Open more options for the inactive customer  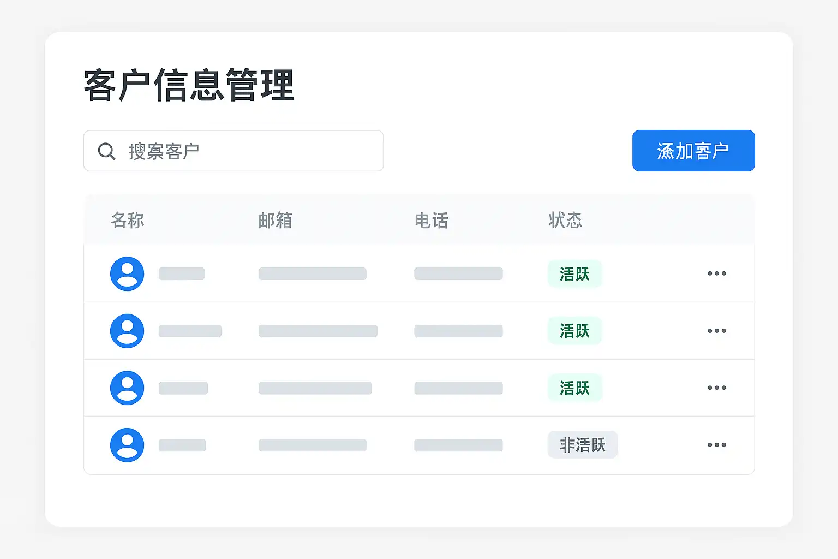click(716, 445)
